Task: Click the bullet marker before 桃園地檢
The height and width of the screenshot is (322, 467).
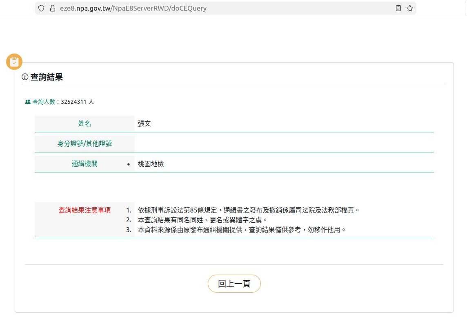Action: 128,164
